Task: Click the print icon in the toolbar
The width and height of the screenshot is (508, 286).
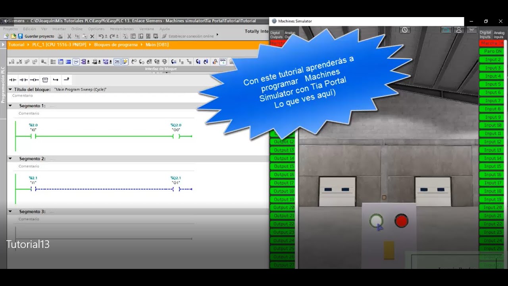Action: [60, 36]
